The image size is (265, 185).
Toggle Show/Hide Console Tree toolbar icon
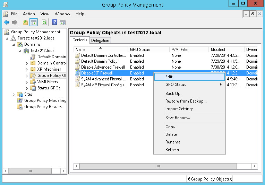(34, 23)
